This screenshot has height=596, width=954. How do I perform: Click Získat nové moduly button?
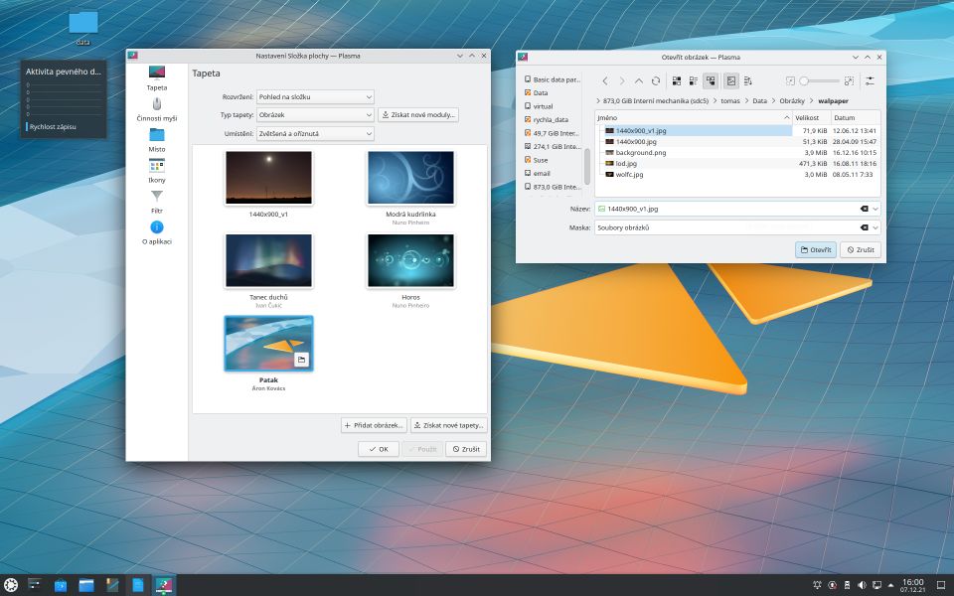pos(418,115)
